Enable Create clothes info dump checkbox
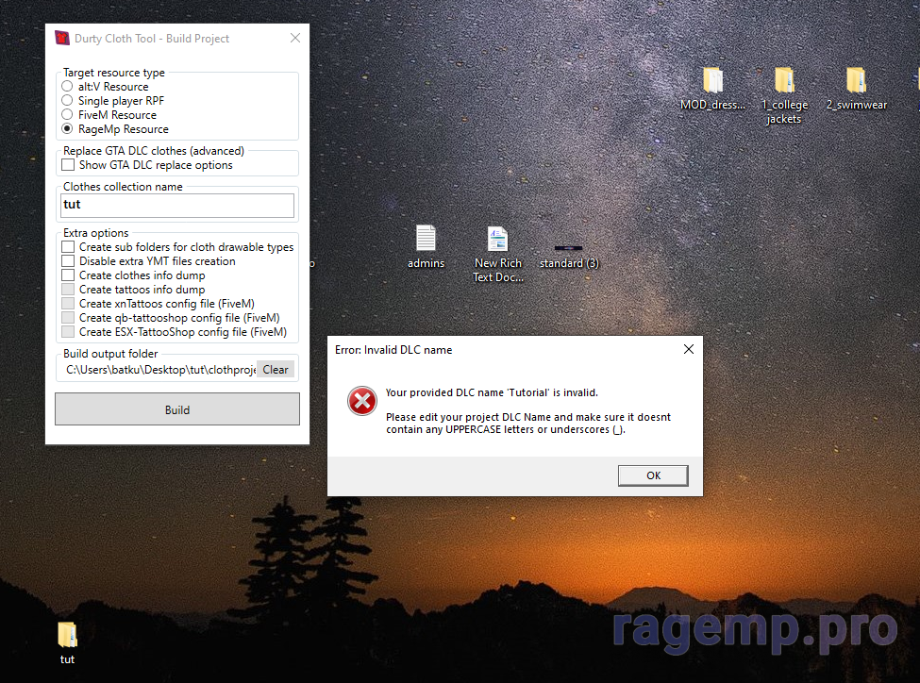 pyautogui.click(x=68, y=275)
